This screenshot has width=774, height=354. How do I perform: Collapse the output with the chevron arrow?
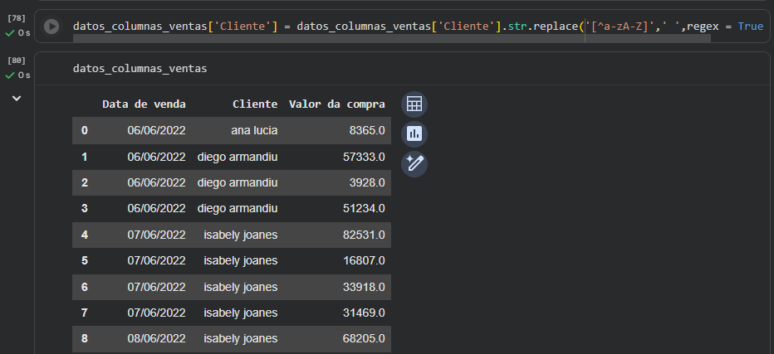(x=17, y=98)
